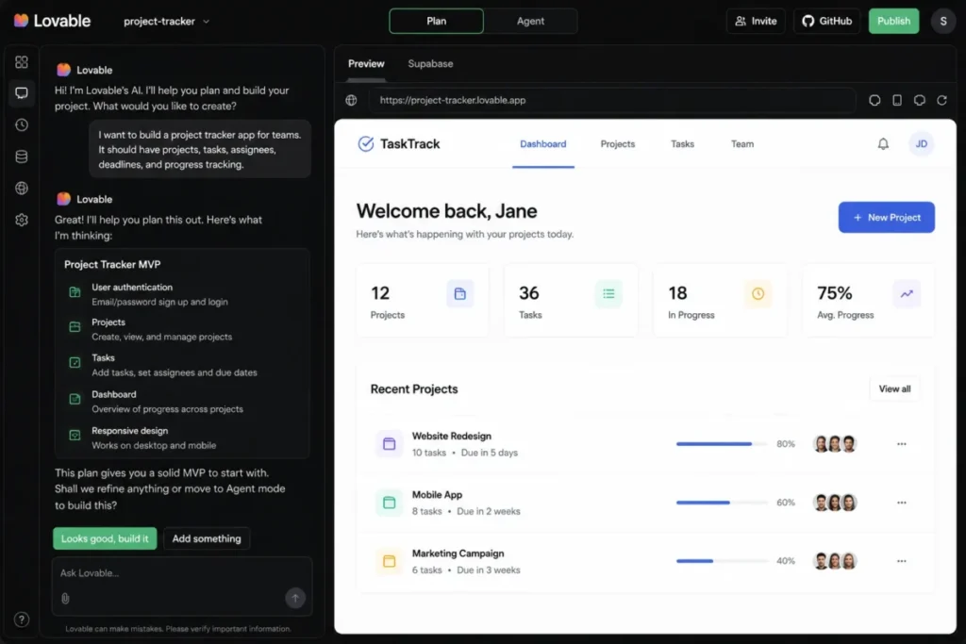Click the Tasks stat card list icon
This screenshot has height=644, width=966.
click(x=608, y=293)
